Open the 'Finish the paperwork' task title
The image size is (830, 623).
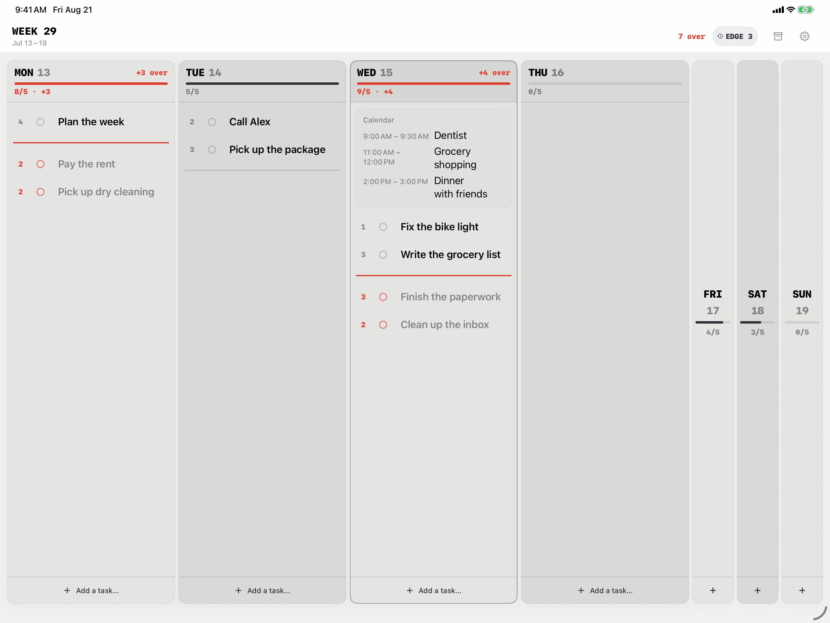tap(450, 297)
